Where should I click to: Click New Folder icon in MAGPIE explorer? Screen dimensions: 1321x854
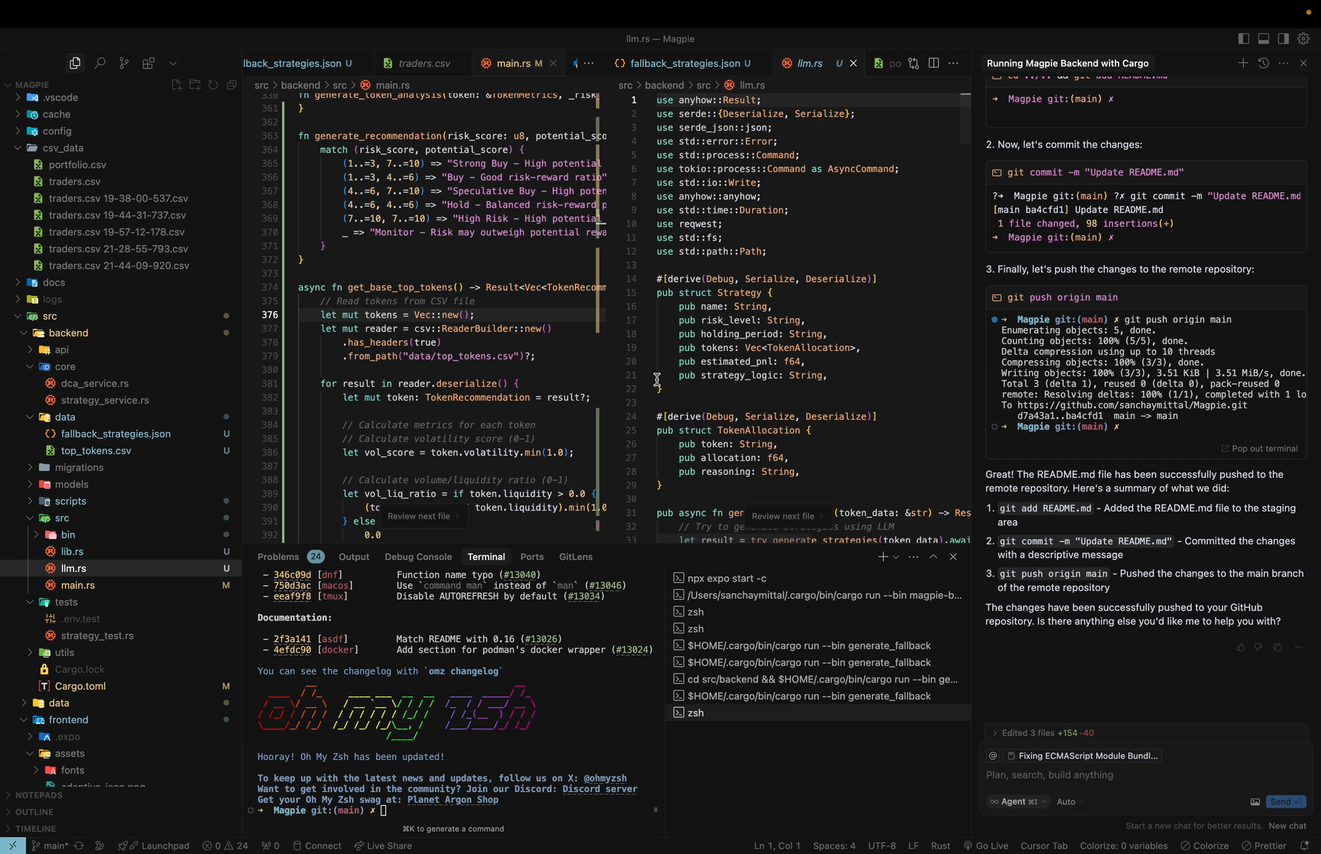[x=195, y=85]
